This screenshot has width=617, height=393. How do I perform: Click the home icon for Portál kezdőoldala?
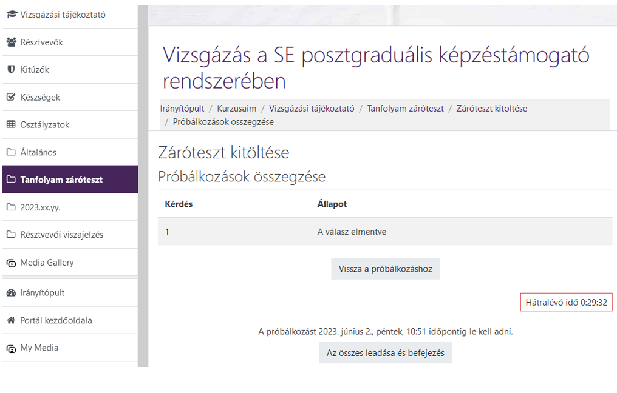coord(11,321)
